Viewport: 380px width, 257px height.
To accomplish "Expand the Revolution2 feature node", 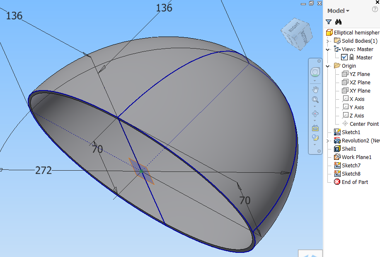I will [x=328, y=140].
